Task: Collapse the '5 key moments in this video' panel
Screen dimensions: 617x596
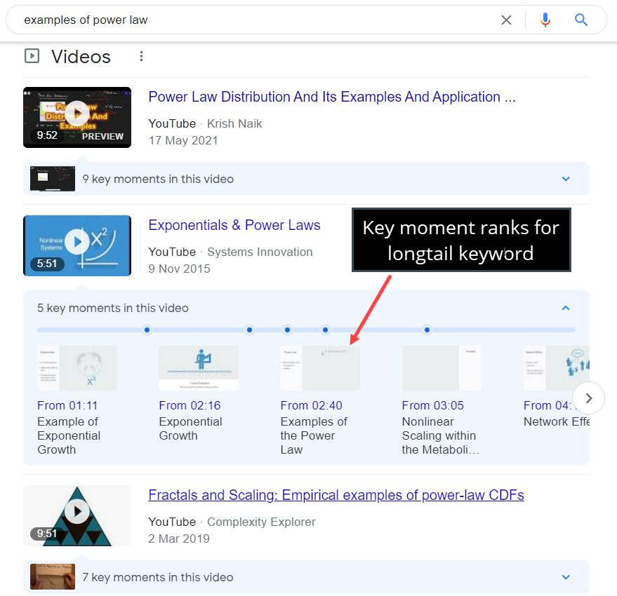Action: coord(566,308)
